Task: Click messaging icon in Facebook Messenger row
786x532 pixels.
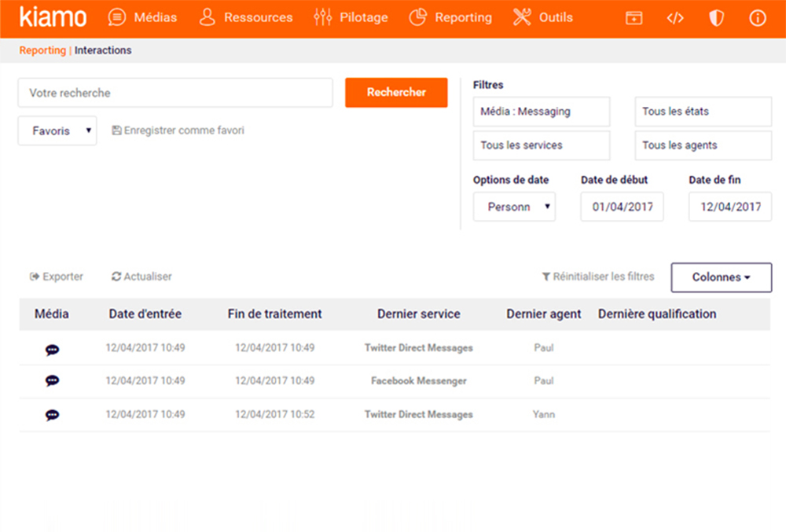Action: (52, 381)
